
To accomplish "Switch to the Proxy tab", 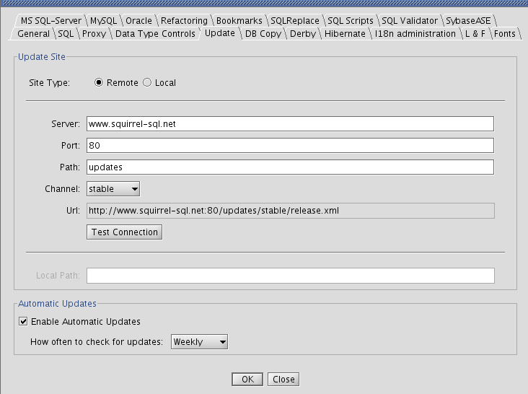I will pos(93,34).
